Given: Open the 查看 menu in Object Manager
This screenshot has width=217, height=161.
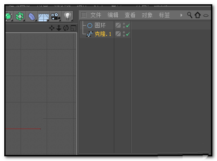Looking at the screenshot, I should [130, 15].
